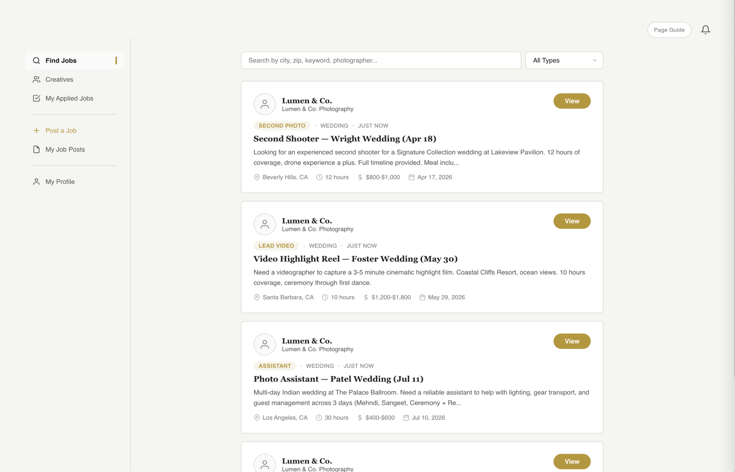Viewport: 735px width, 472px height.
Task: Click the magnifier icon beside Find Jobs
Action: coord(36,60)
